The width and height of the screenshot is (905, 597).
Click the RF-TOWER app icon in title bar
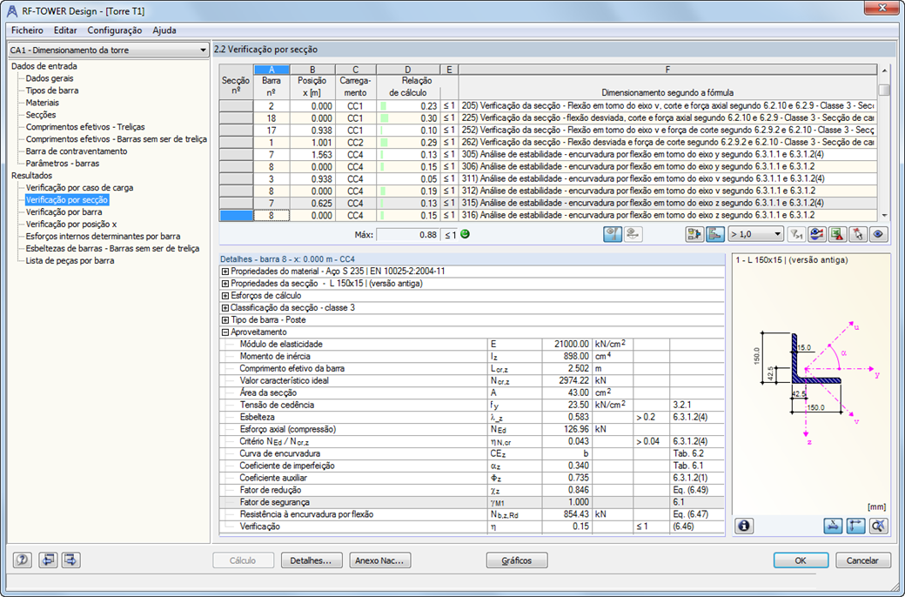(x=11, y=10)
